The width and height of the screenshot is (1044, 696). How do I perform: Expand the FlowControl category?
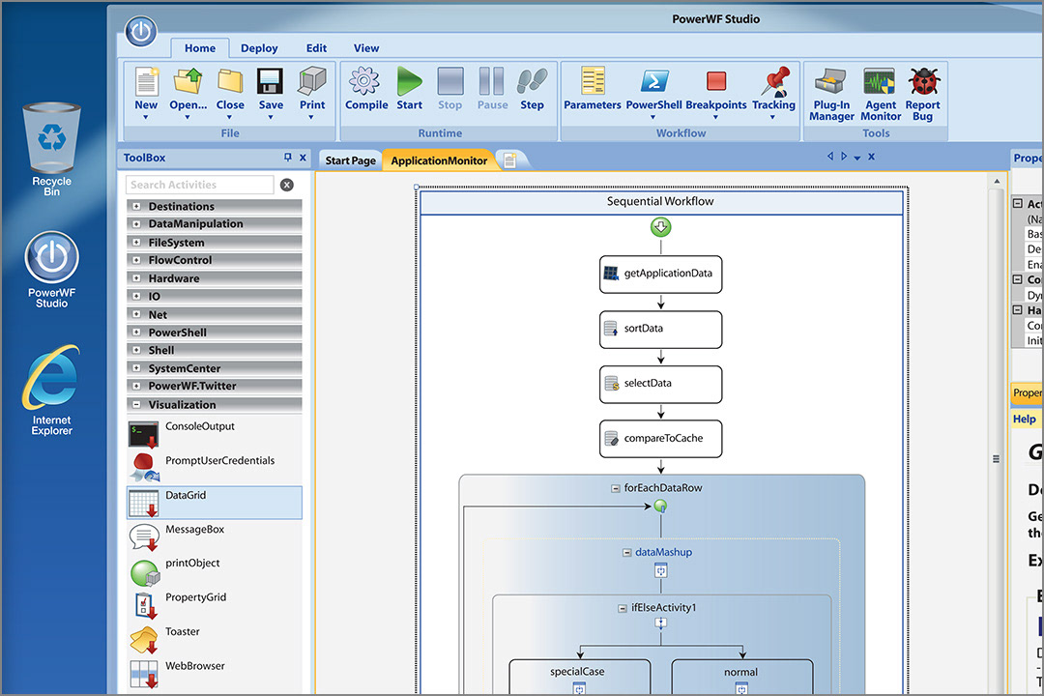tap(136, 260)
